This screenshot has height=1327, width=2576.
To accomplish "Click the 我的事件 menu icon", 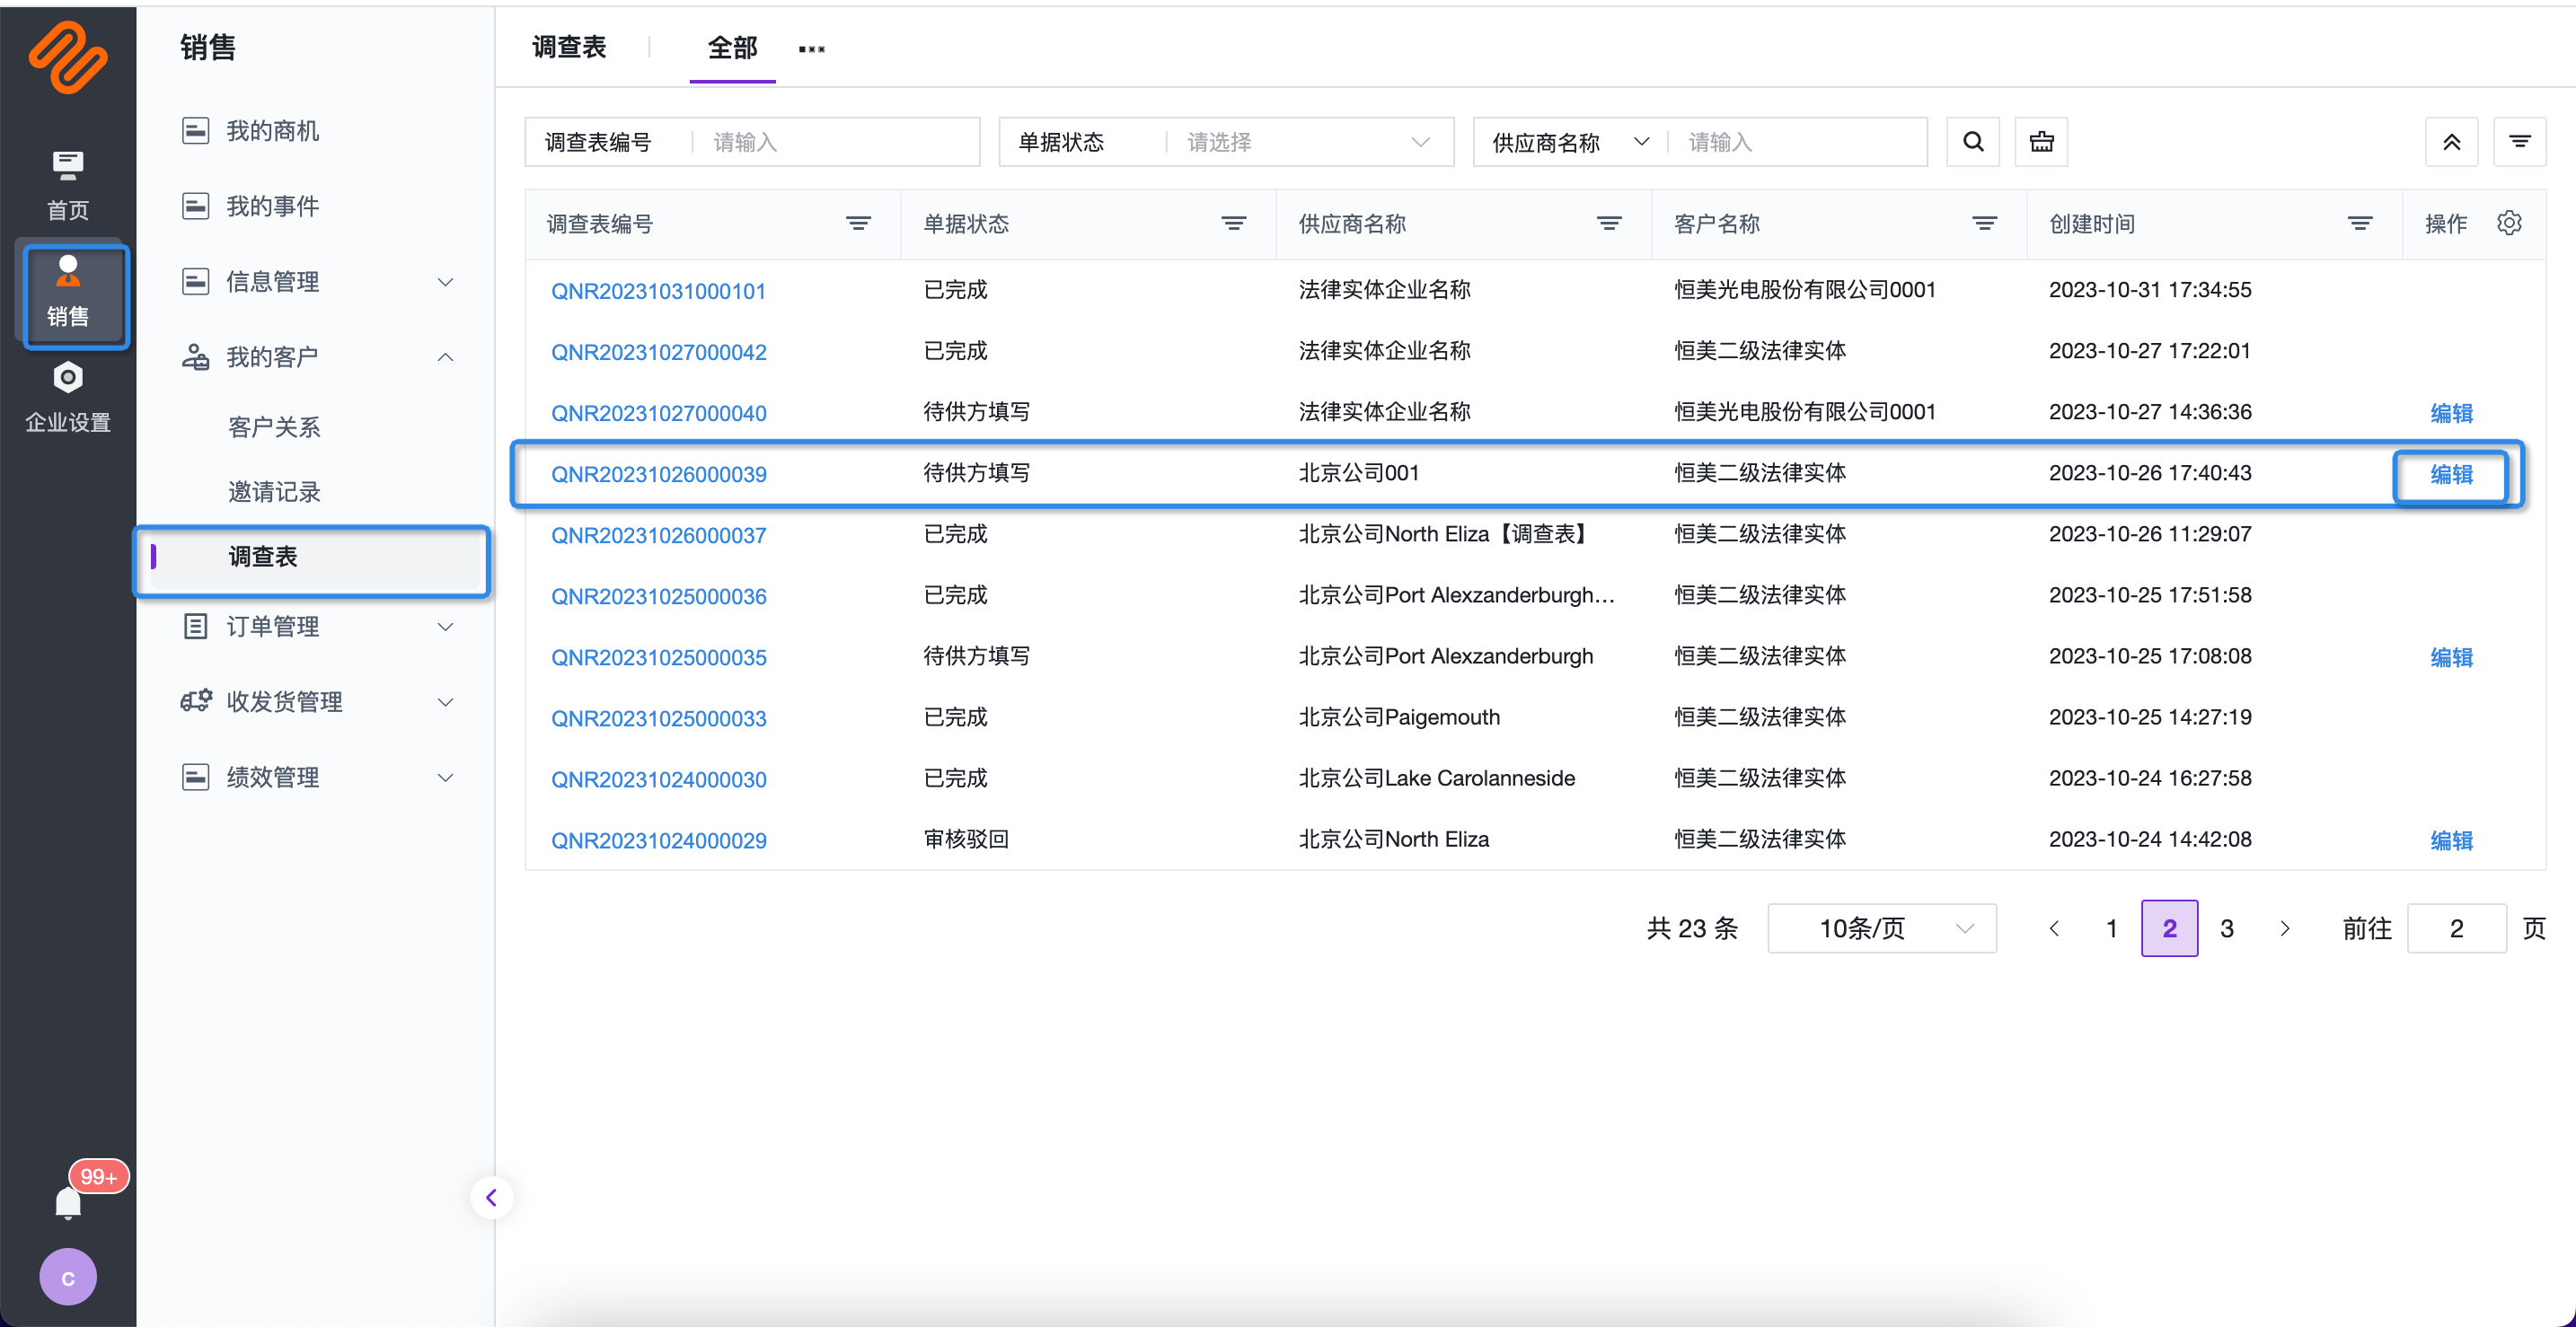I will click(x=195, y=206).
